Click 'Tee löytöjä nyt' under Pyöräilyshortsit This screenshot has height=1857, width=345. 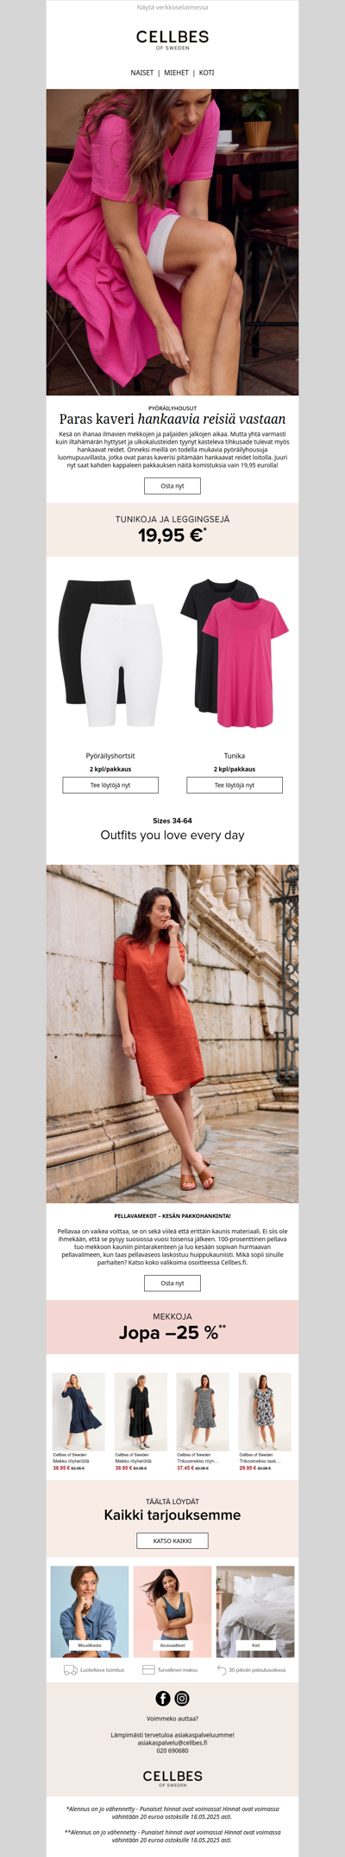pyautogui.click(x=110, y=785)
